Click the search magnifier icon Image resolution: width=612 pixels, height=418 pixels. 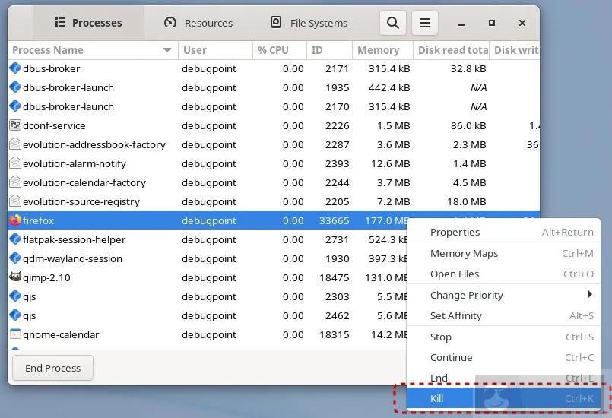point(392,23)
